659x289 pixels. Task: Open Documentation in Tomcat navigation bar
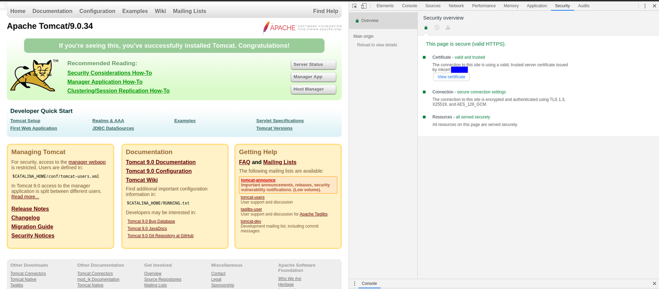point(53,11)
